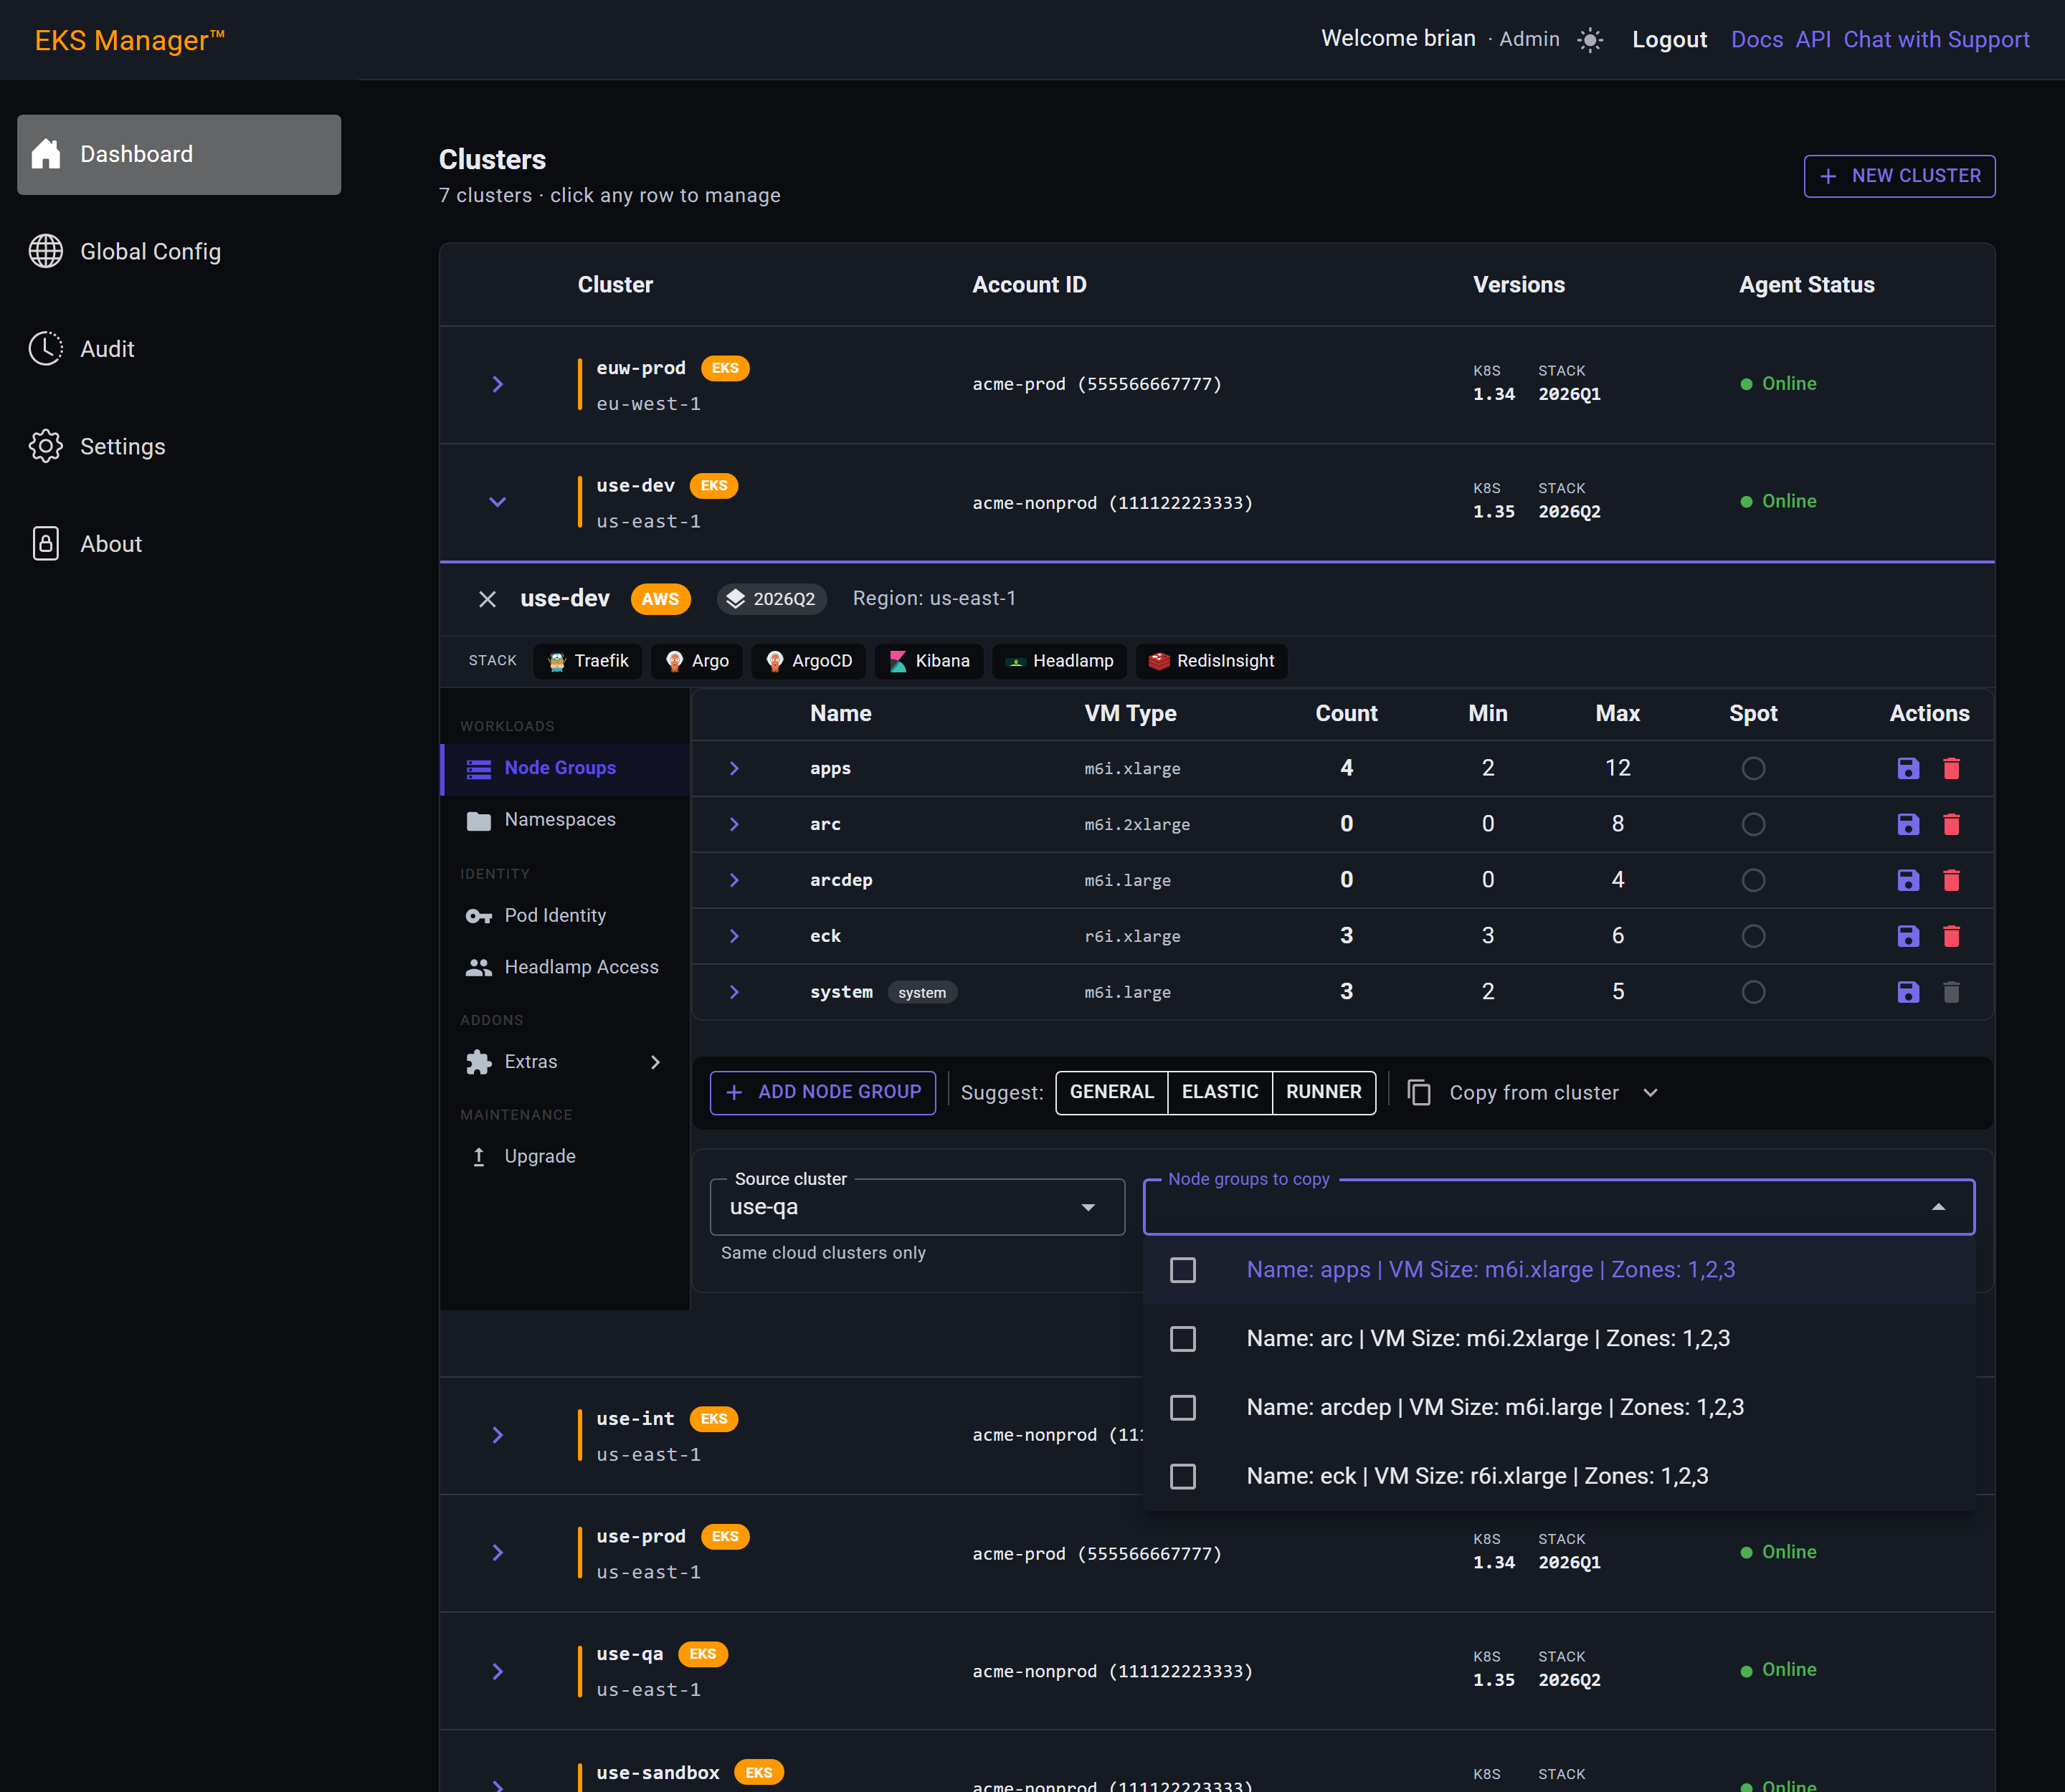Expand the eck node group details
Viewport: 2065px width, 1792px height.
[734, 936]
